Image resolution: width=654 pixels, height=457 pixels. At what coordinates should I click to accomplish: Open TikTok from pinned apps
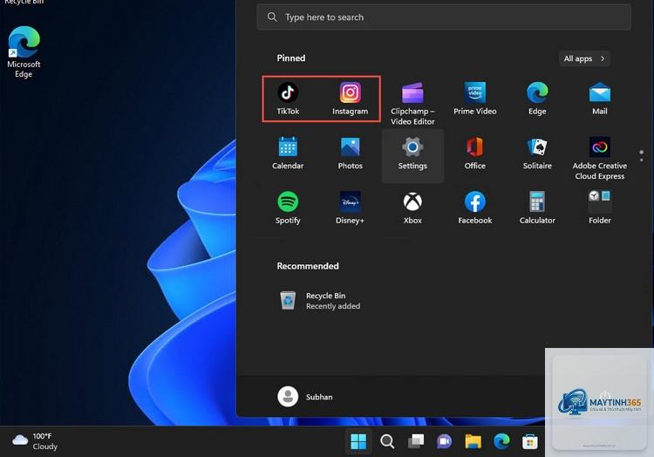coord(288,99)
